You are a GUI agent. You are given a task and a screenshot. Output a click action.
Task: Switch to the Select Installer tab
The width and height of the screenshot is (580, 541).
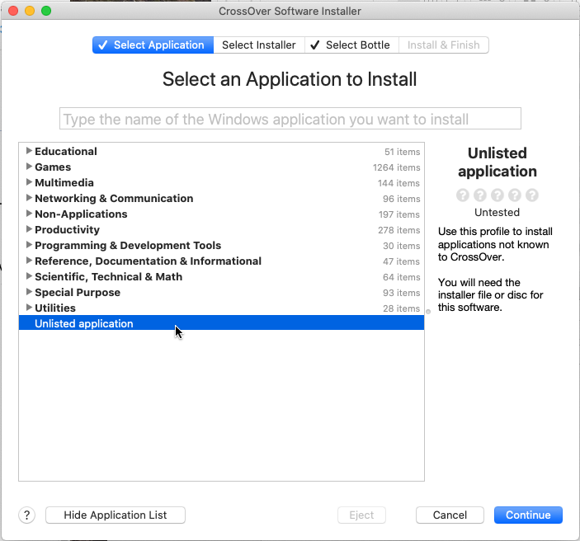pyautogui.click(x=259, y=45)
